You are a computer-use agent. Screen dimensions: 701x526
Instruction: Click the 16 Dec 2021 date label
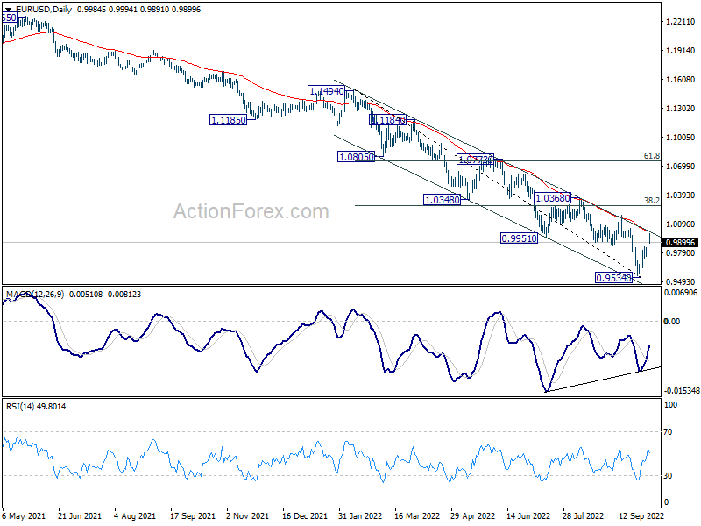coord(304,516)
